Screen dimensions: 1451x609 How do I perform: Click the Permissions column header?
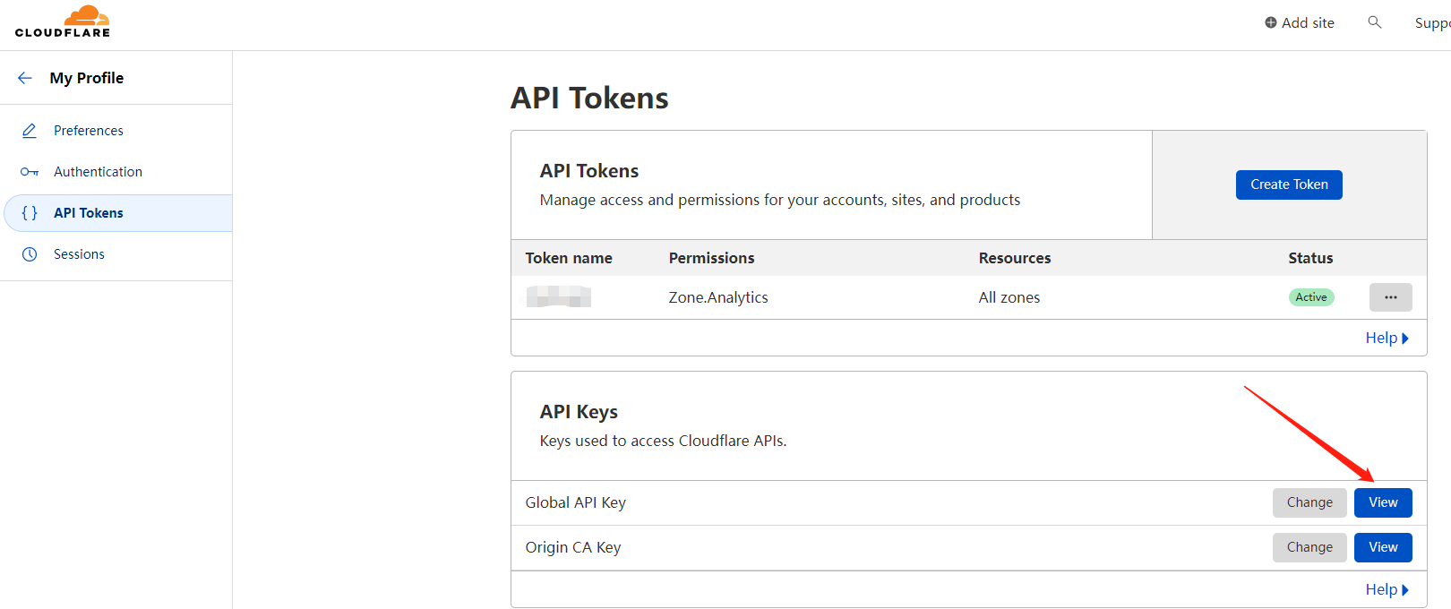pos(712,258)
